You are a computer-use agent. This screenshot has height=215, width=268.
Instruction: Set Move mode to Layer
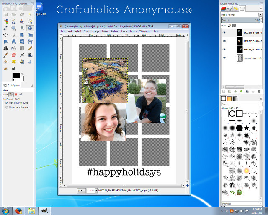tap(11, 94)
